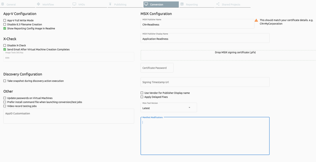
Task: Check Update passwords on Virtual Machines
Action: pyautogui.click(x=5, y=98)
